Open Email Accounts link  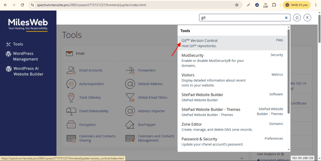pyautogui.click(x=91, y=70)
